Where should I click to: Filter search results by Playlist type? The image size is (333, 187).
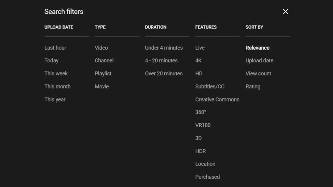point(103,73)
